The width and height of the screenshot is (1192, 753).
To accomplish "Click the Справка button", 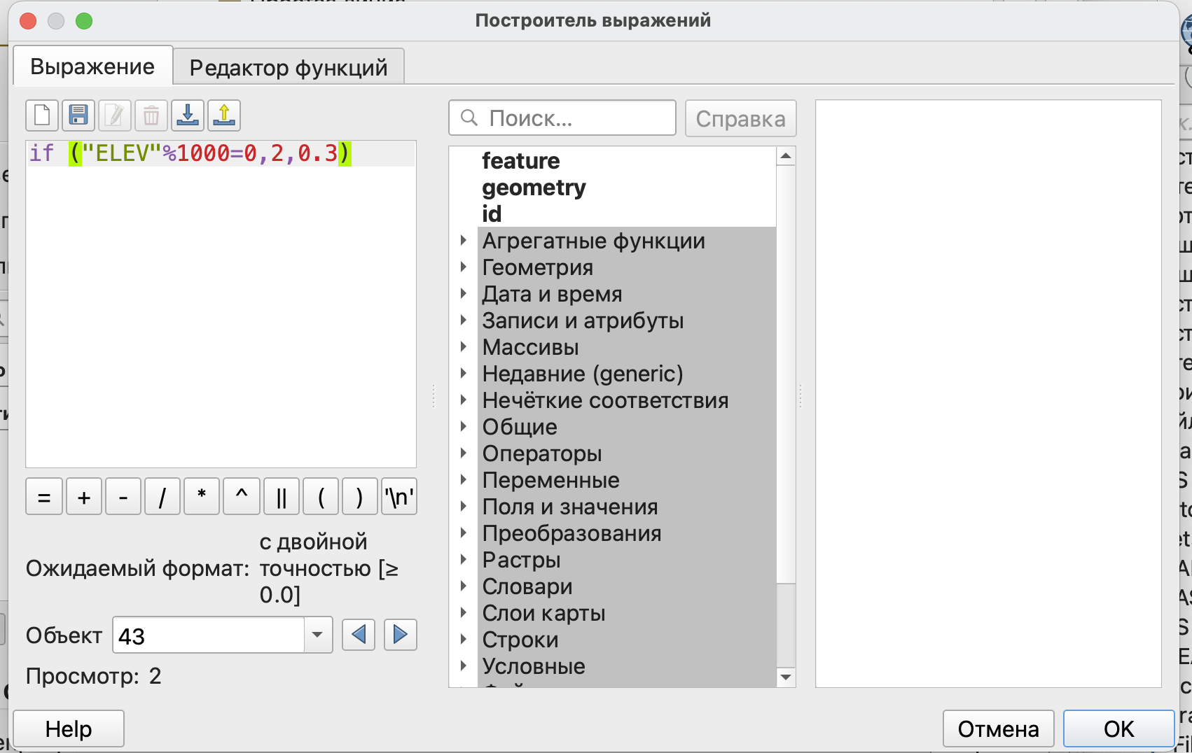I will [740, 118].
